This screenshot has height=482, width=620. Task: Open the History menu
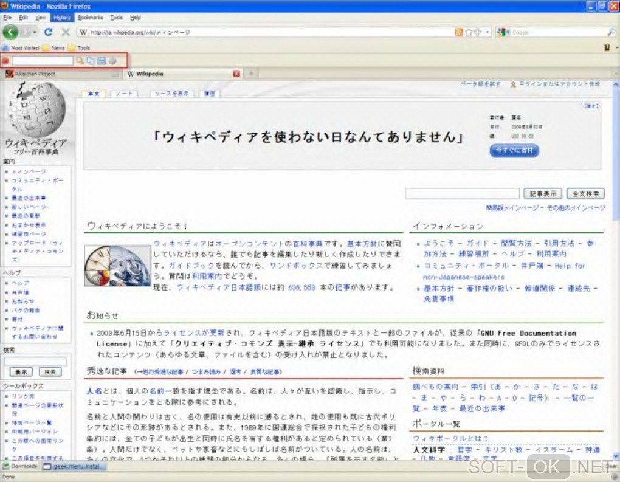click(61, 18)
